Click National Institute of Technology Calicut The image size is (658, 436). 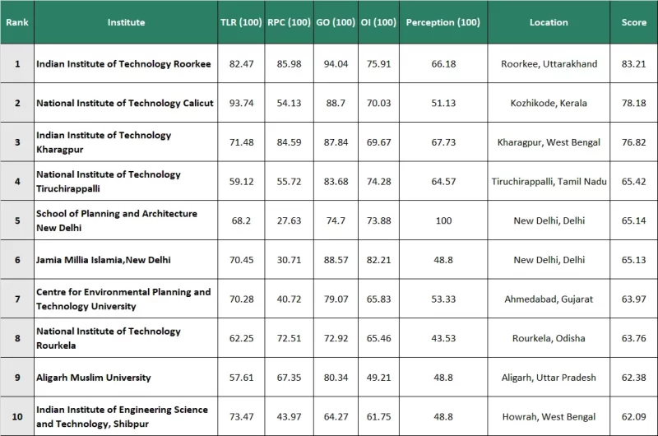pos(124,103)
